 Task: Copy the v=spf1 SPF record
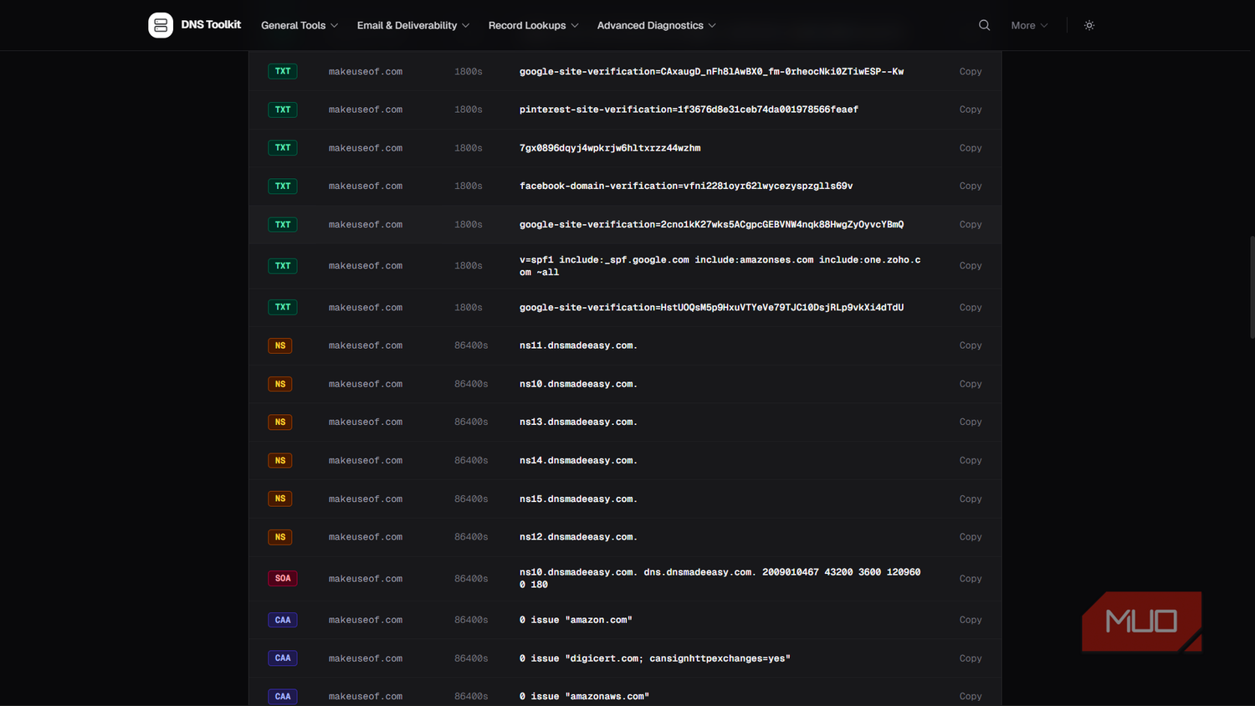pyautogui.click(x=971, y=266)
